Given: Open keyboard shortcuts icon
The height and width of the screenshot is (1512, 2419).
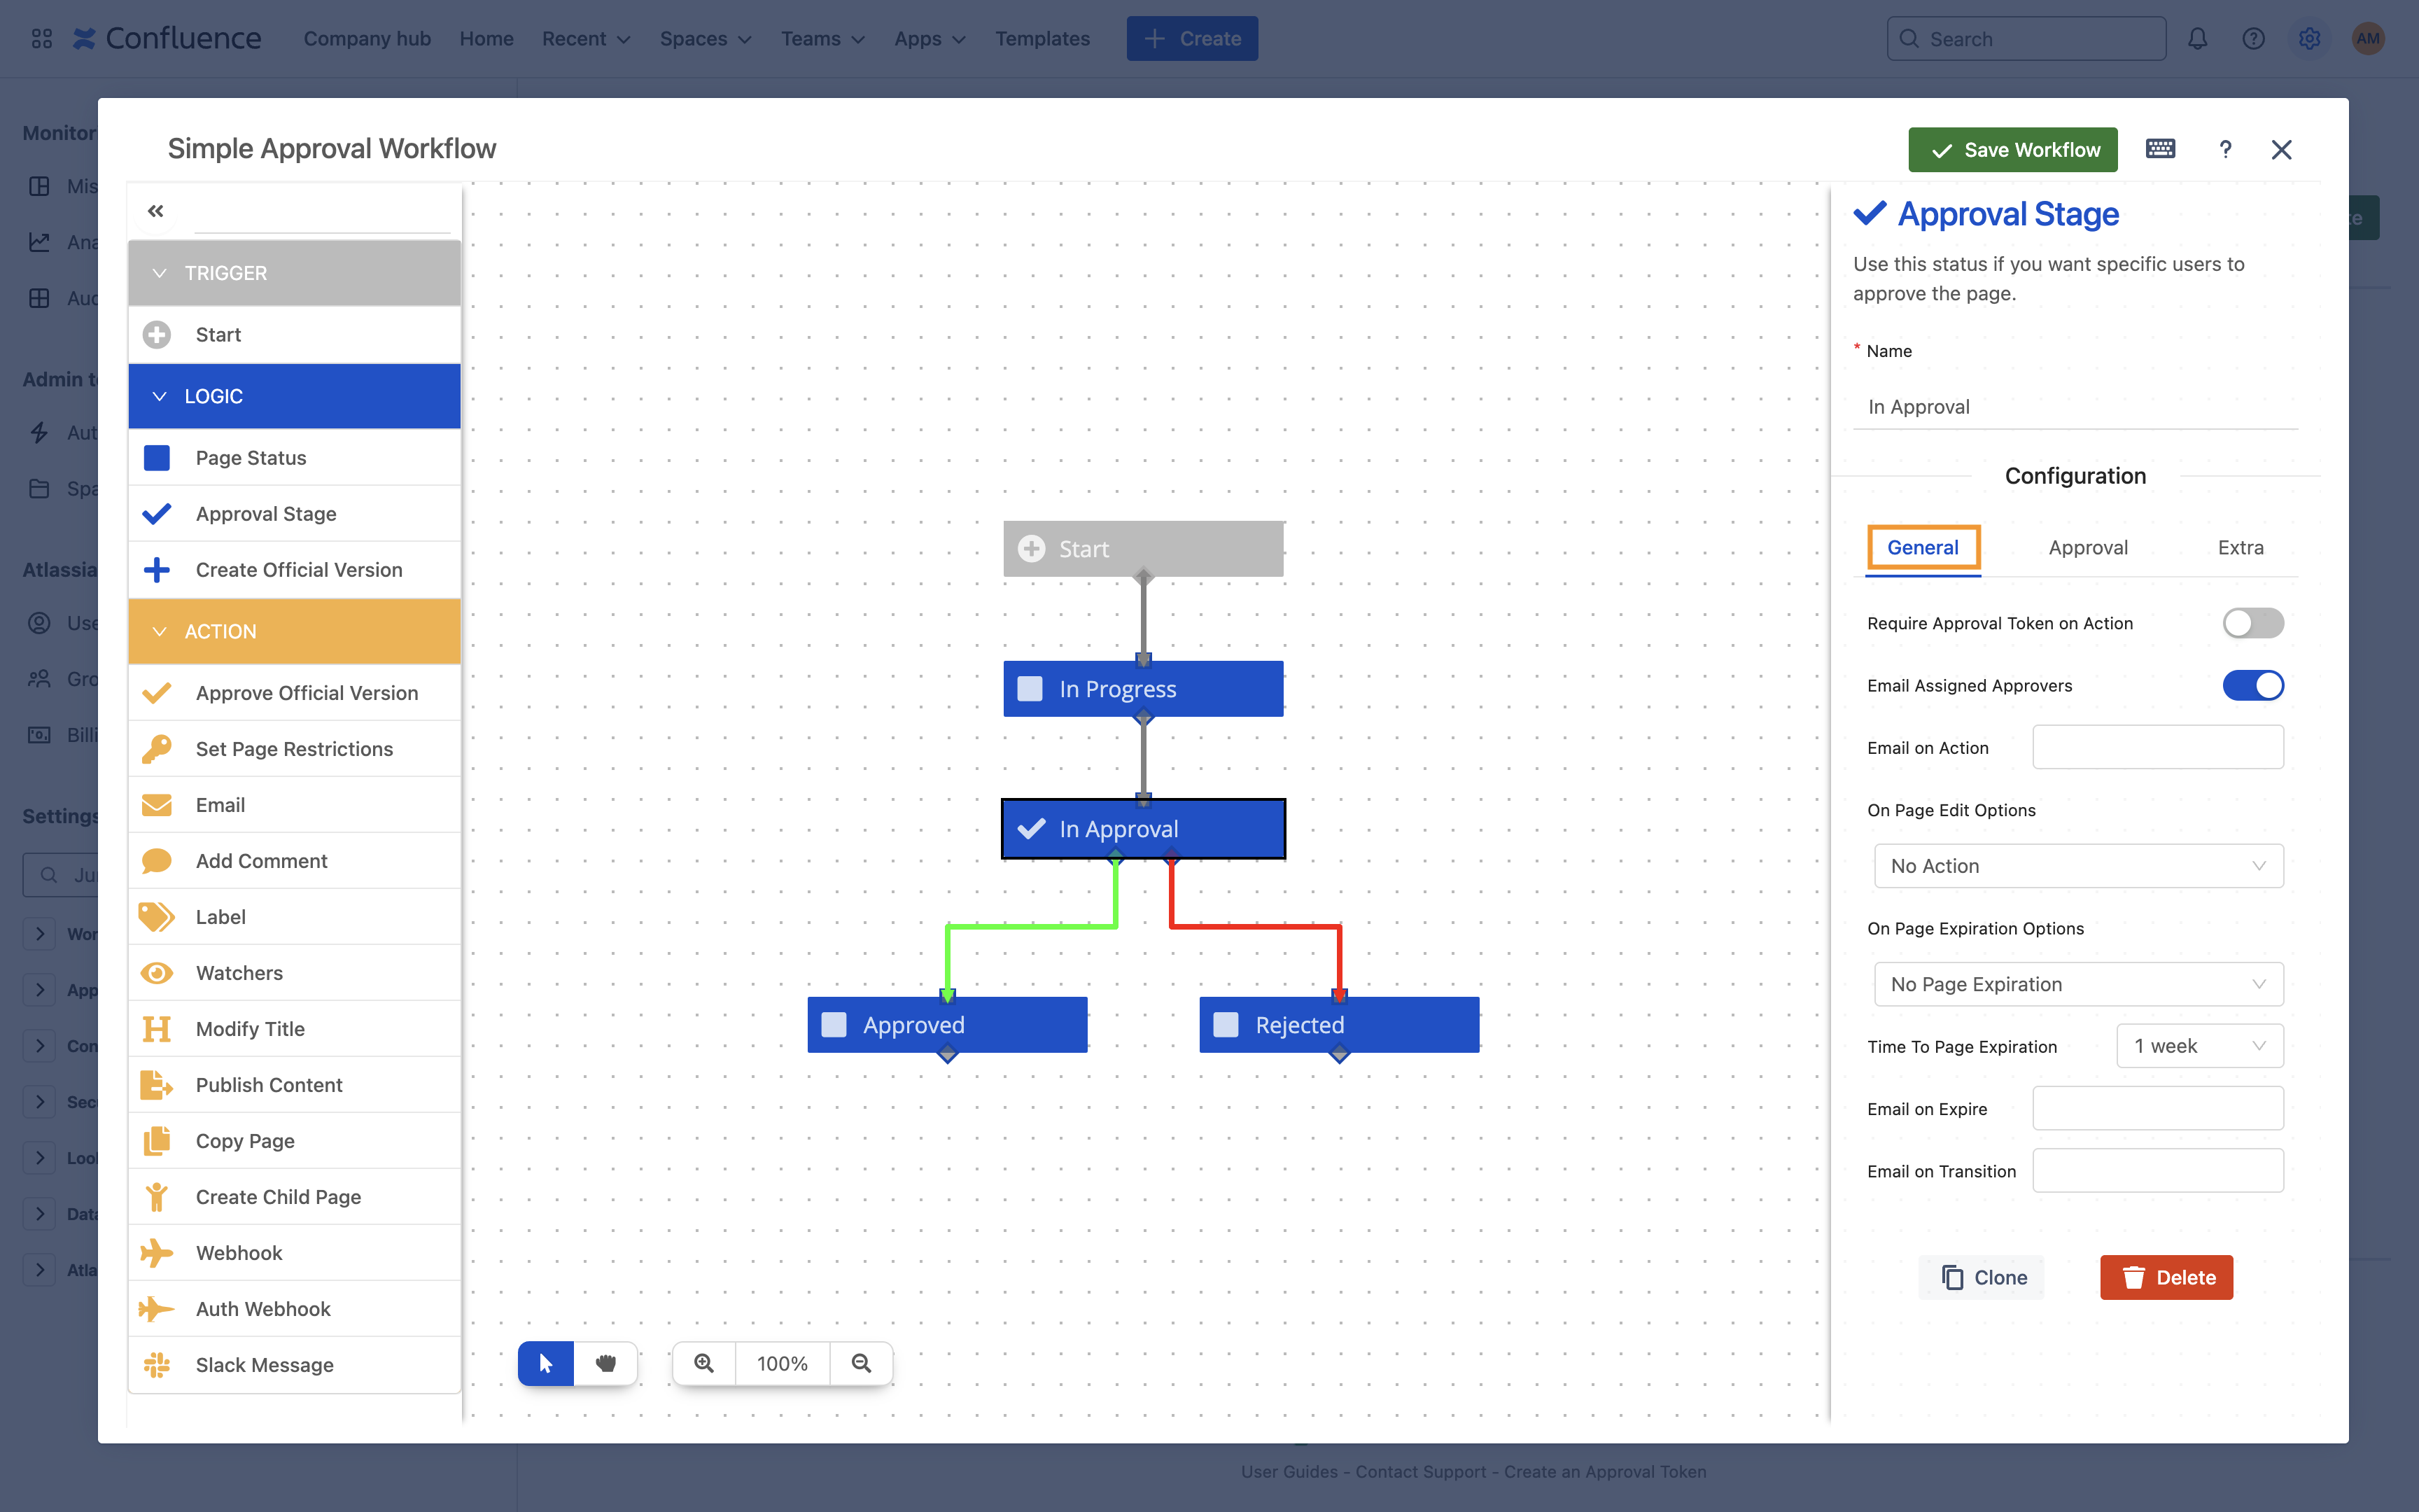Looking at the screenshot, I should pyautogui.click(x=2160, y=149).
